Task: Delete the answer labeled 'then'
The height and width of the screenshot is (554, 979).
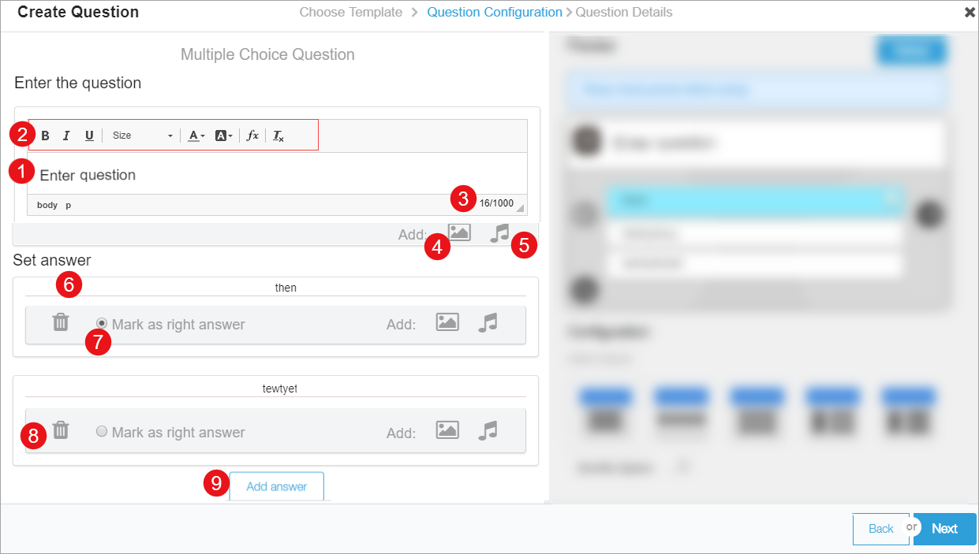Action: pyautogui.click(x=61, y=322)
